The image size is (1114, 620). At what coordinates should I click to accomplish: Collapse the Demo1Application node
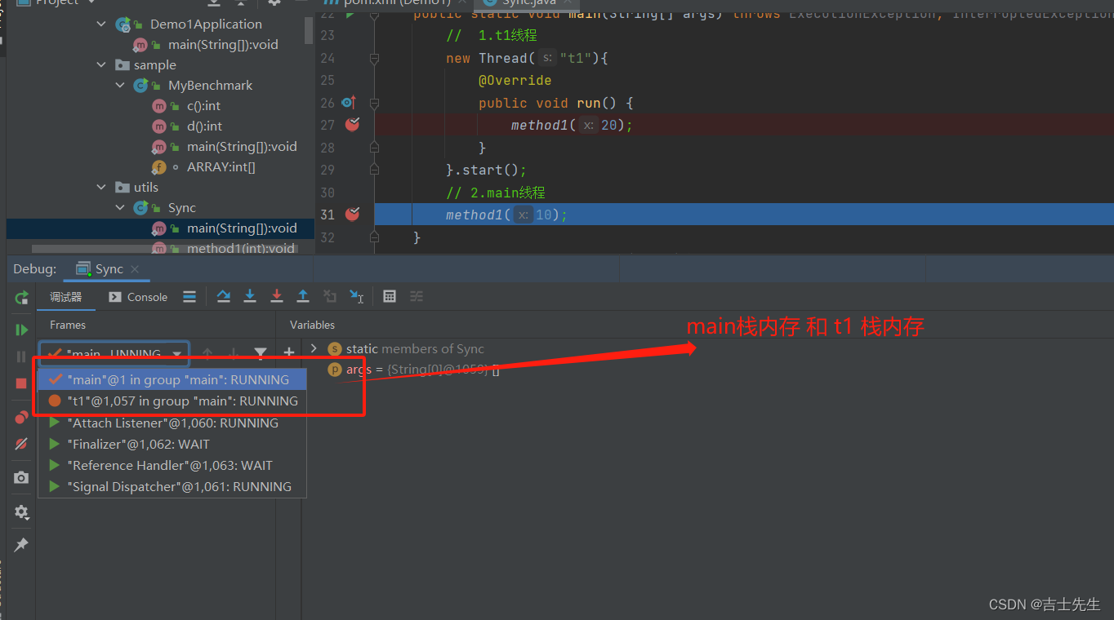tap(101, 24)
